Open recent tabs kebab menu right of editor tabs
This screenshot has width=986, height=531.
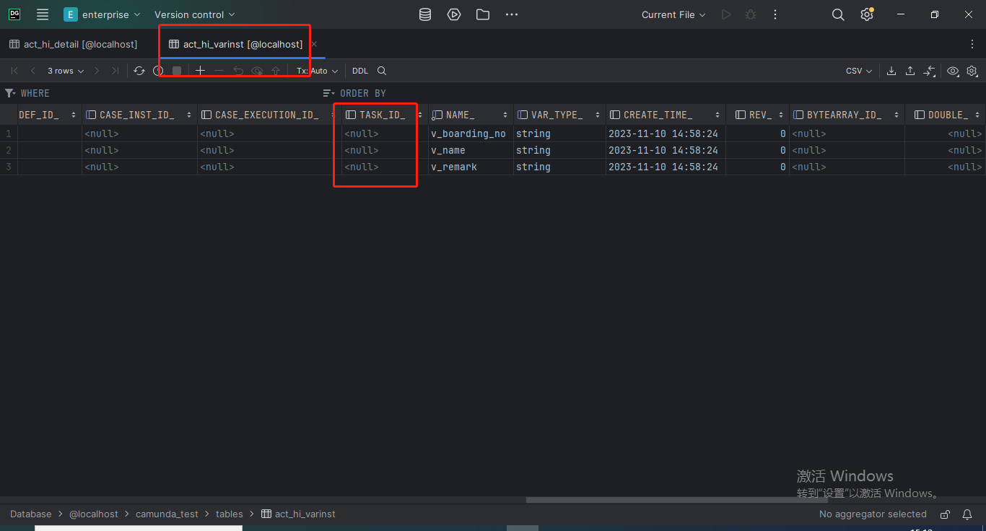pos(972,44)
